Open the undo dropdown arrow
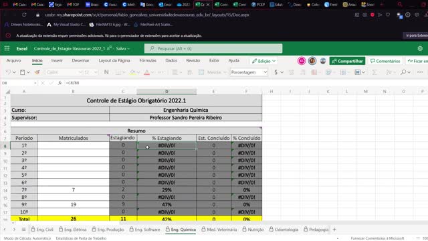 pyautogui.click(x=14, y=72)
